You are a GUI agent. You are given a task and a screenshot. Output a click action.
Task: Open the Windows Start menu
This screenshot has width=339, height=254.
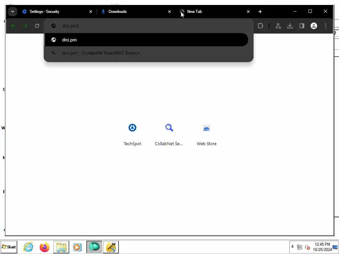tap(9, 247)
